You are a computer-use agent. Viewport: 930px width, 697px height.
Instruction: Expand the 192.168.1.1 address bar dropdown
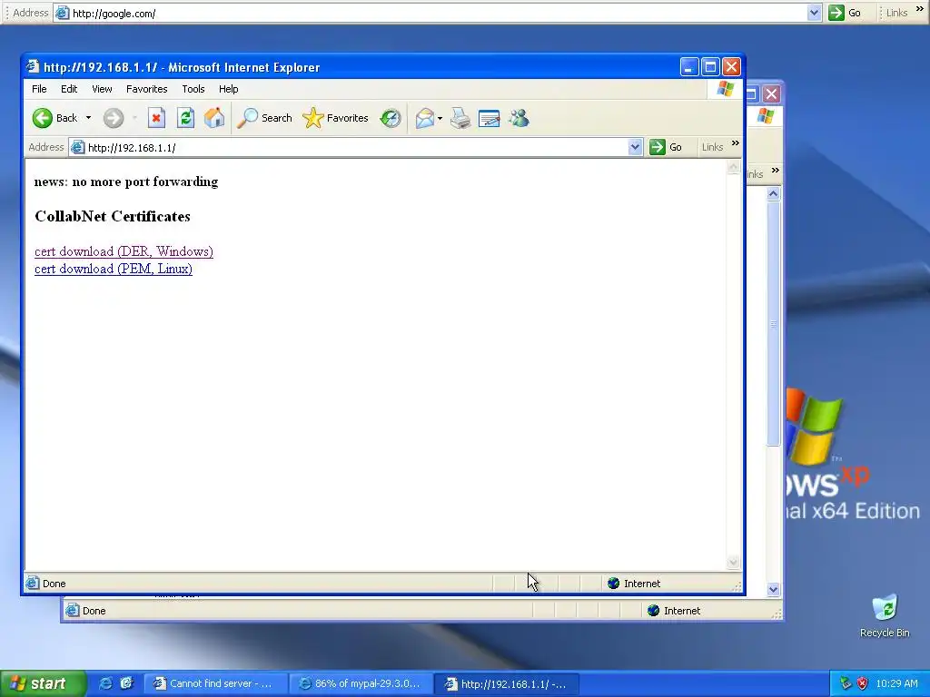tap(635, 147)
